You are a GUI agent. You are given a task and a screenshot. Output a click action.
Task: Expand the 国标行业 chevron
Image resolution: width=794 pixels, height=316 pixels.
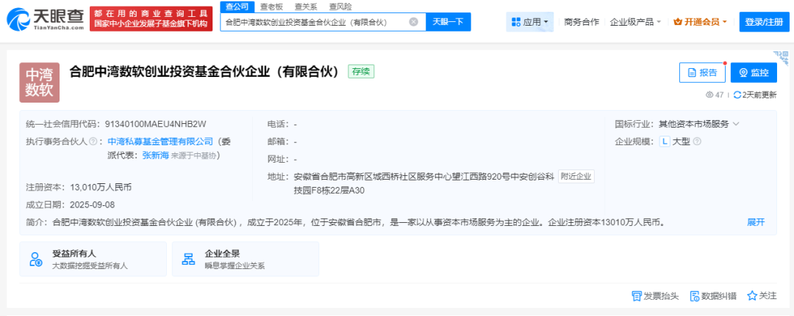(x=736, y=124)
